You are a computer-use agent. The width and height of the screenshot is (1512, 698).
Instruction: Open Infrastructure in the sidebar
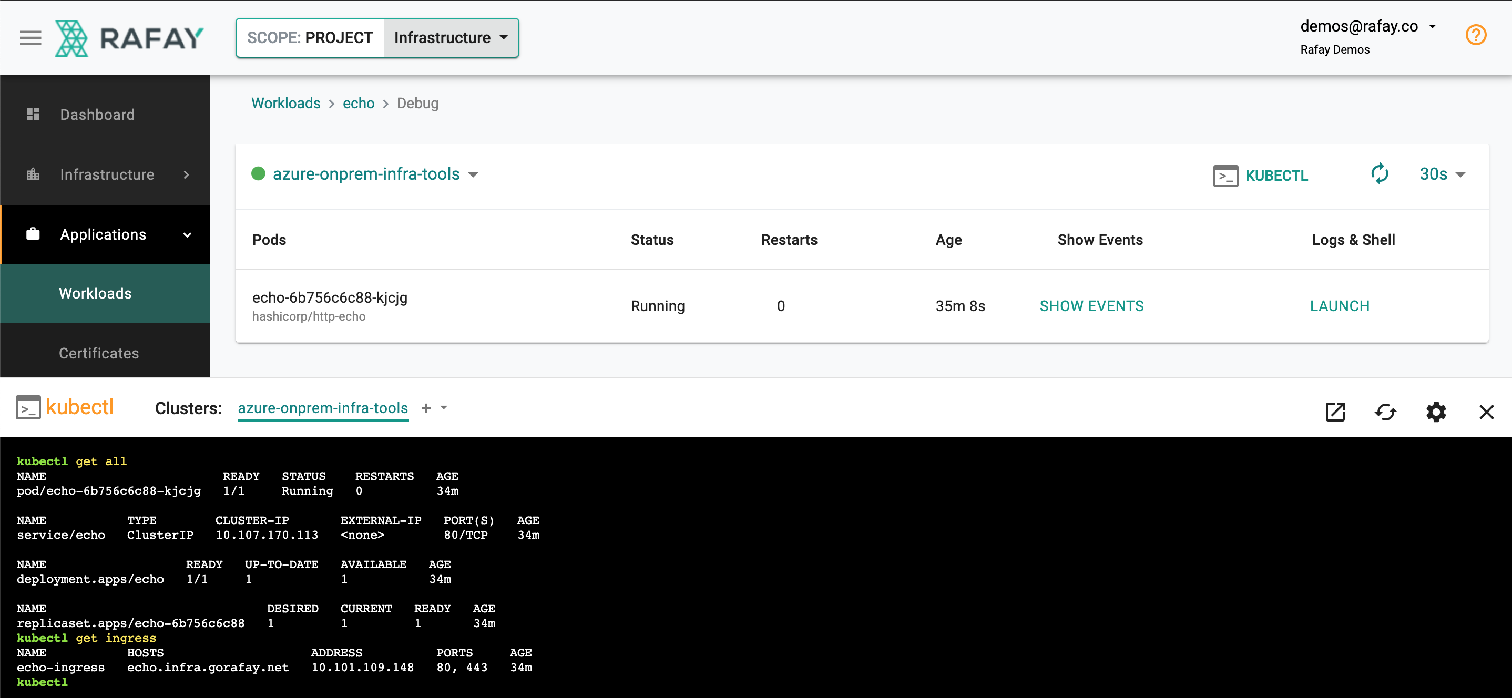pyautogui.click(x=107, y=174)
